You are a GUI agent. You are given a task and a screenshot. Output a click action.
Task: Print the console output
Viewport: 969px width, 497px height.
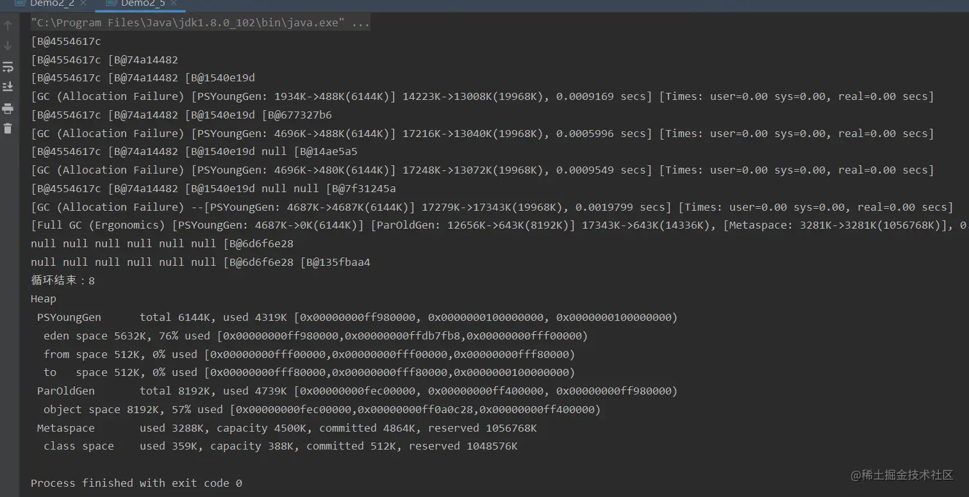(8, 108)
